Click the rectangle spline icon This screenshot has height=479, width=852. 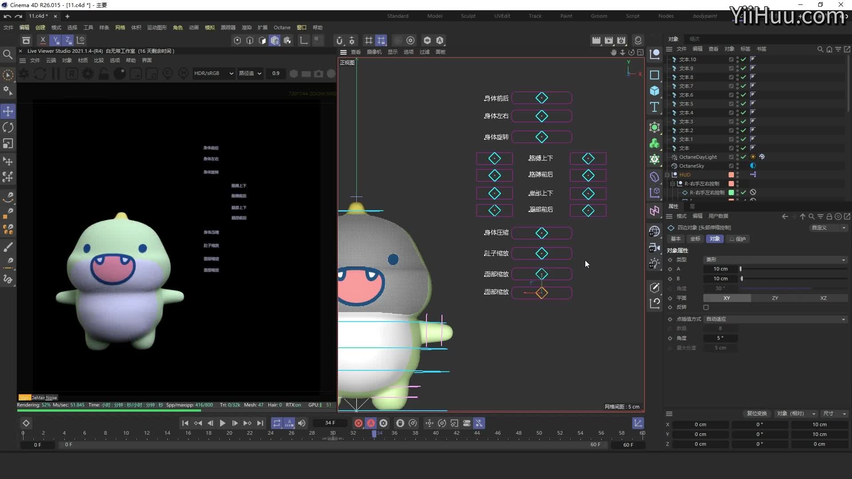click(x=655, y=75)
